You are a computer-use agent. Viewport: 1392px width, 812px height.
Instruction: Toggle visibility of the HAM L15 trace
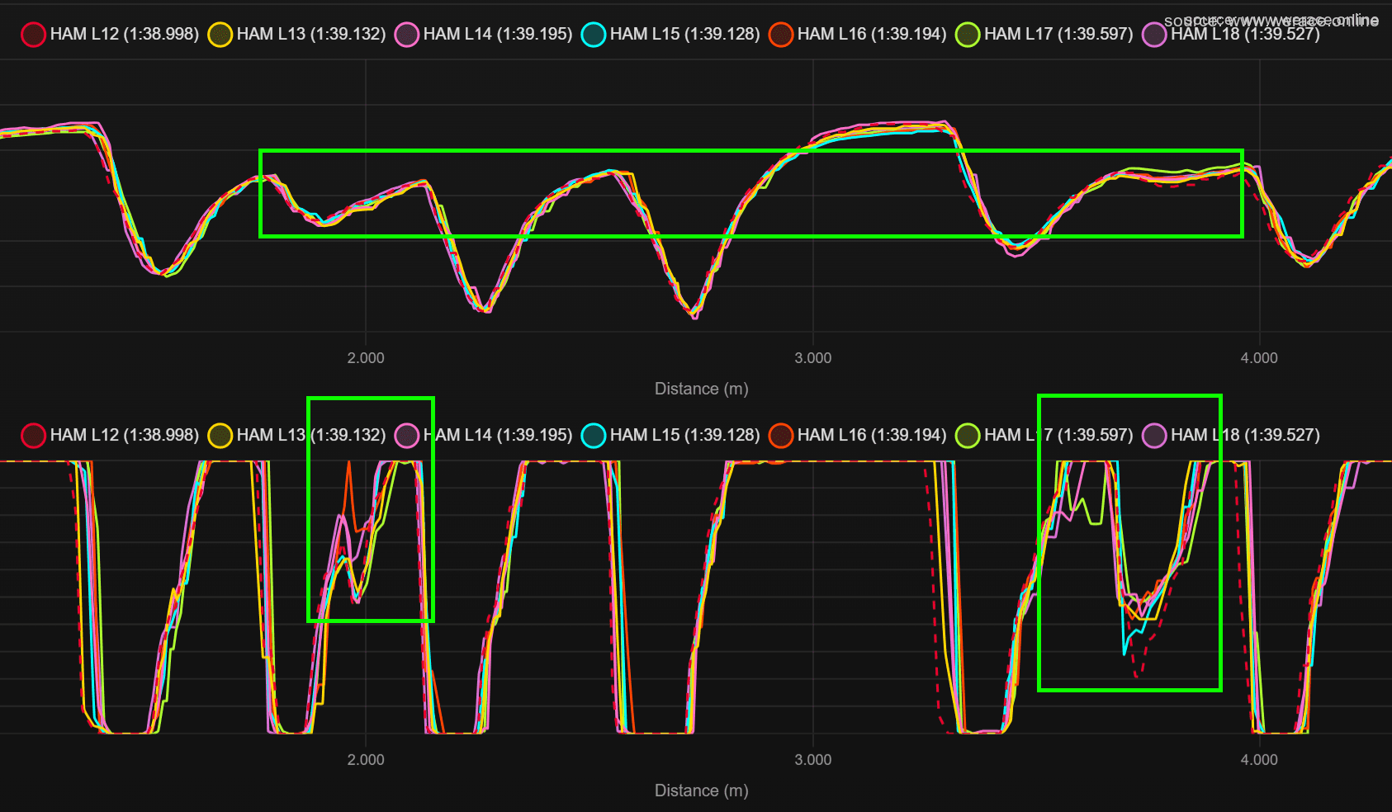pyautogui.click(x=594, y=435)
